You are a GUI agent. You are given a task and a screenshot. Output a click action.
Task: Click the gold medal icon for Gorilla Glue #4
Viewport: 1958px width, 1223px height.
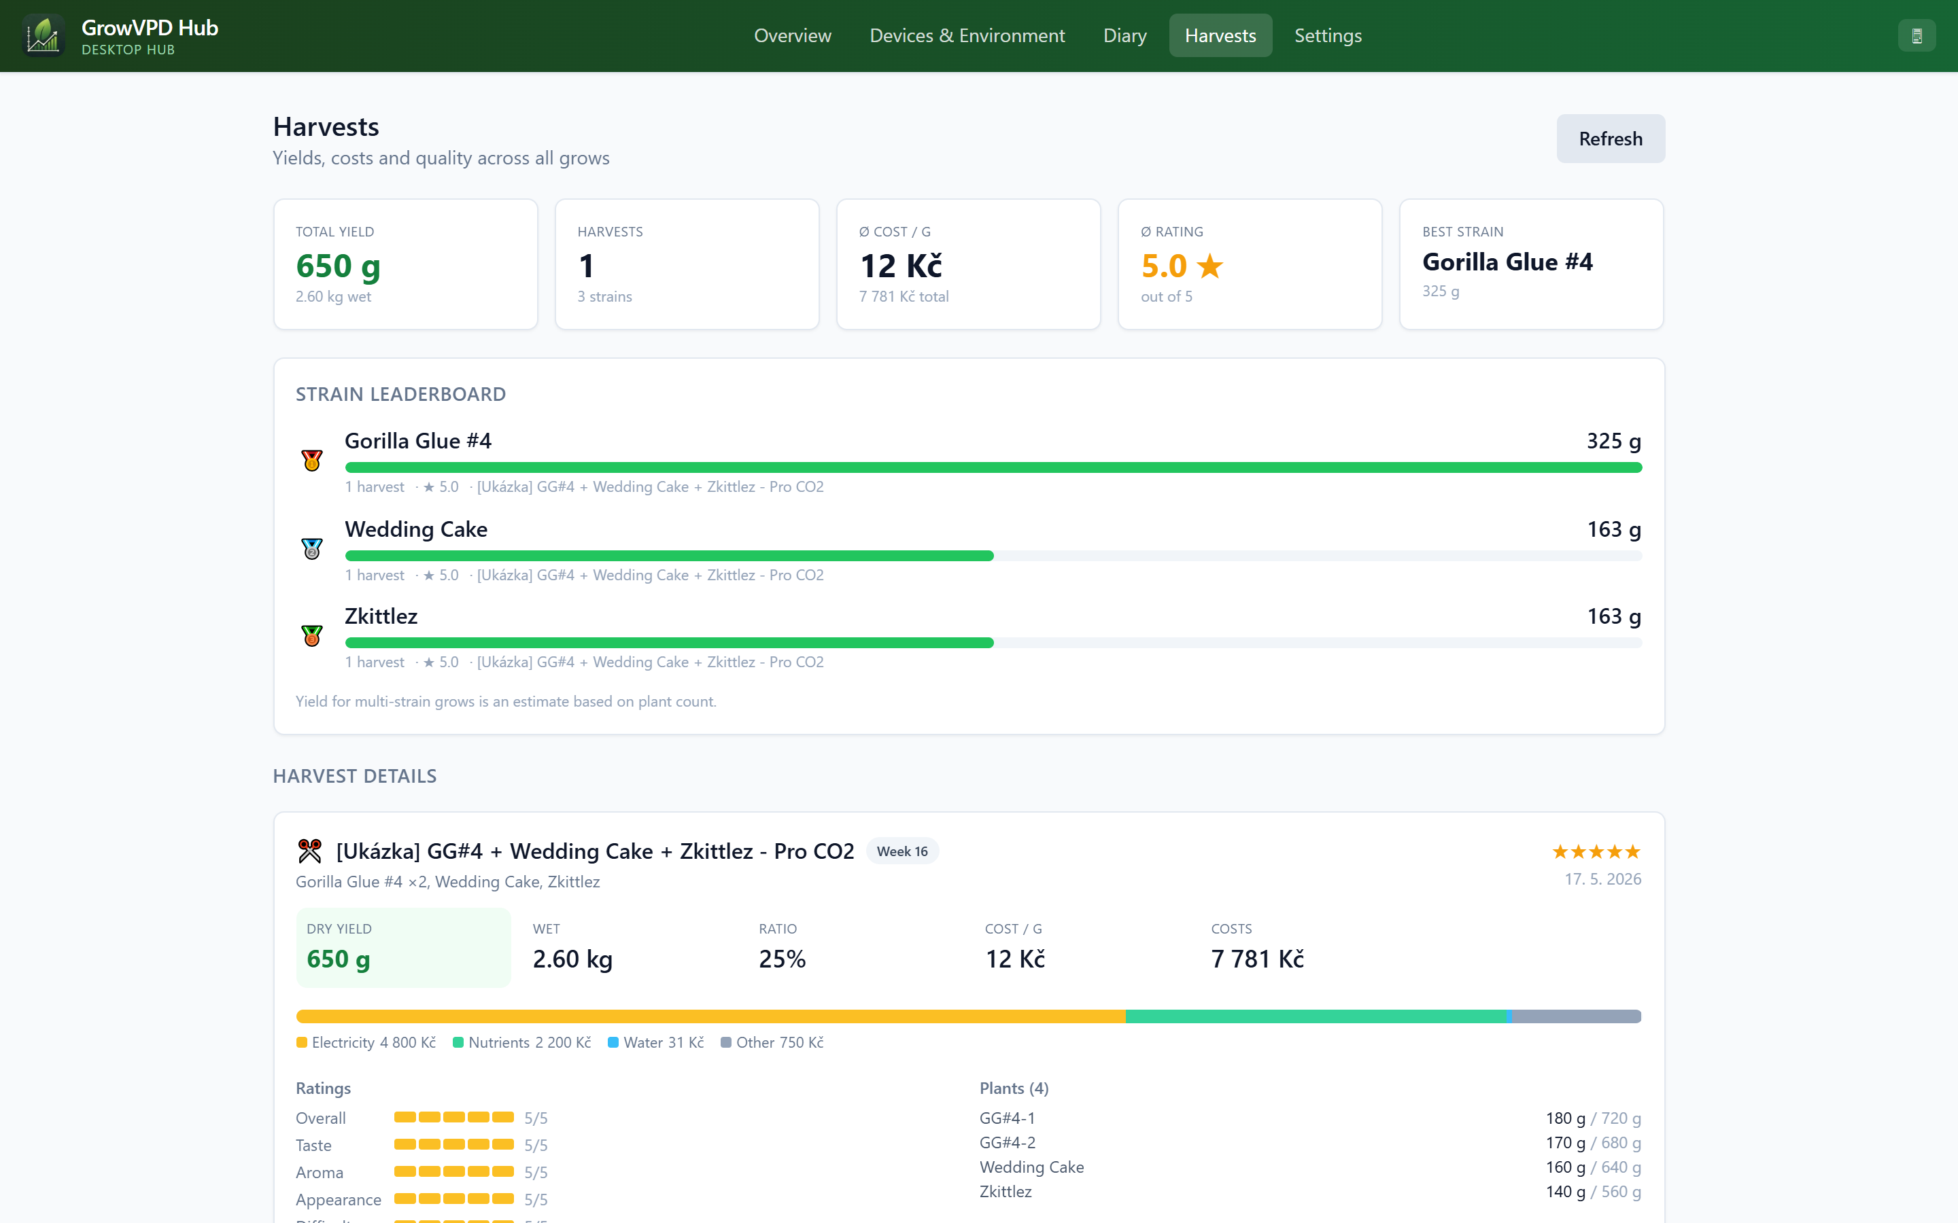pos(311,461)
